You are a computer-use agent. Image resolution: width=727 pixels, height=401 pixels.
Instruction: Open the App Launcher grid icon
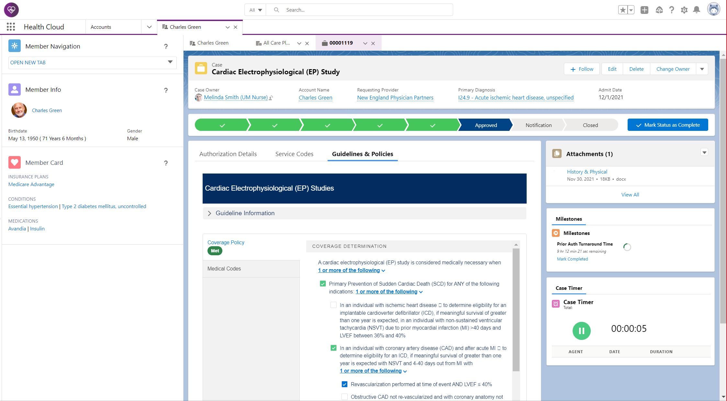11,27
